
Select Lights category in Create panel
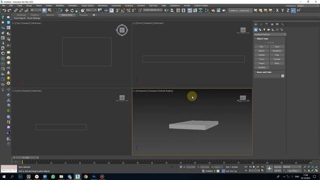pos(264,30)
